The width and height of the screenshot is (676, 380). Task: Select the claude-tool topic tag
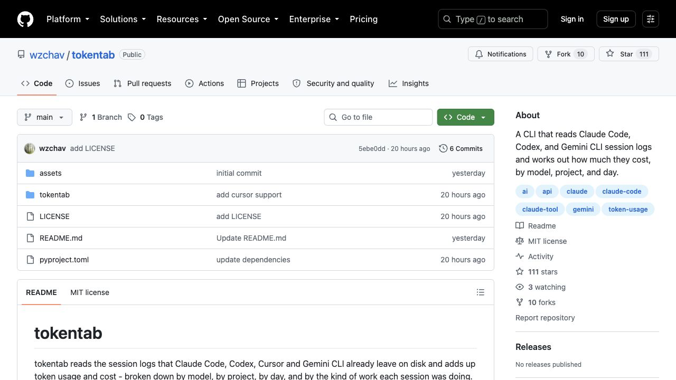(x=540, y=210)
